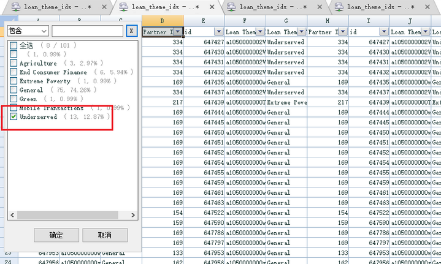Image resolution: width=441 pixels, height=264 pixels.
Task: Select column G header
Action: [x=286, y=21]
